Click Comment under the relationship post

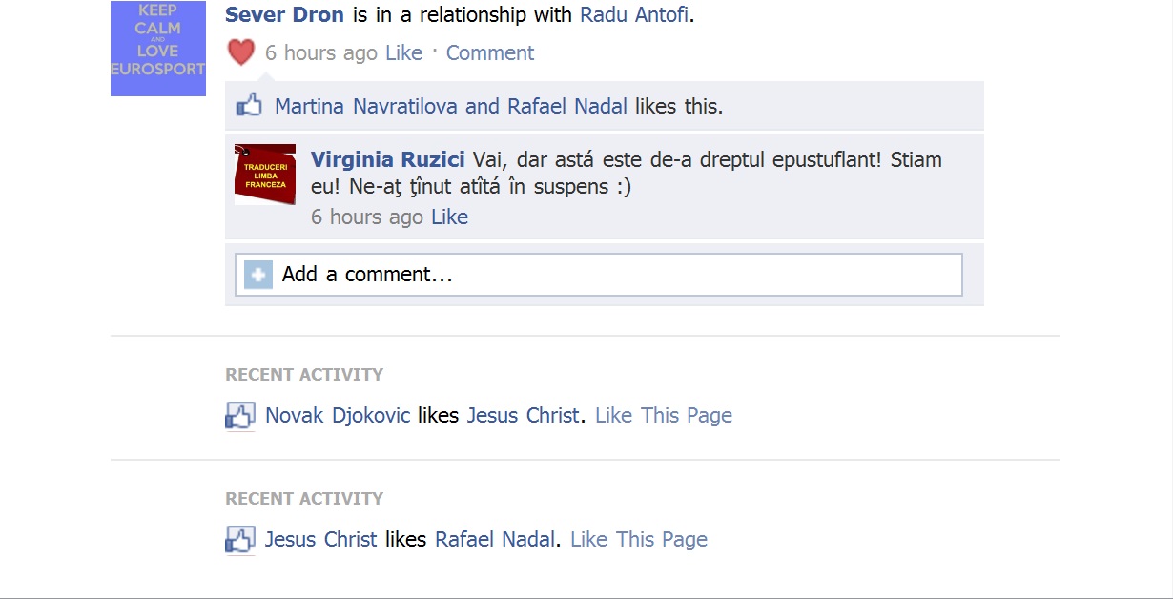pos(490,53)
